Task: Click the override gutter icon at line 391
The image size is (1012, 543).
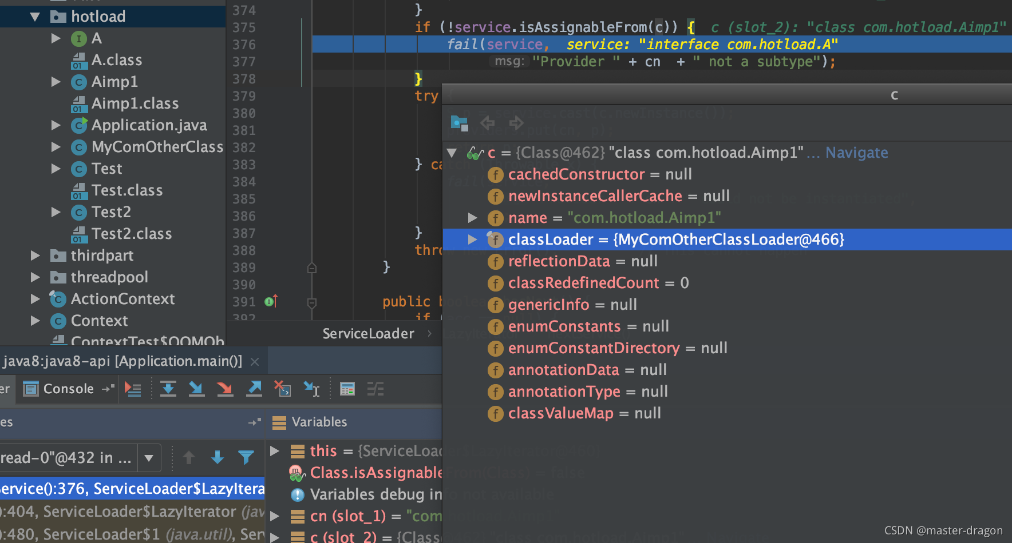Action: (271, 301)
